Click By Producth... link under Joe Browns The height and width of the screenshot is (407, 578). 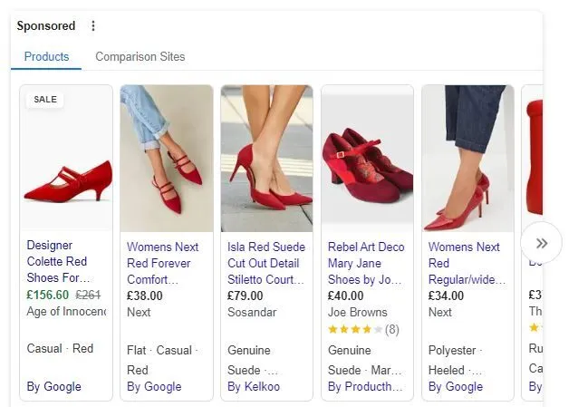[365, 386]
